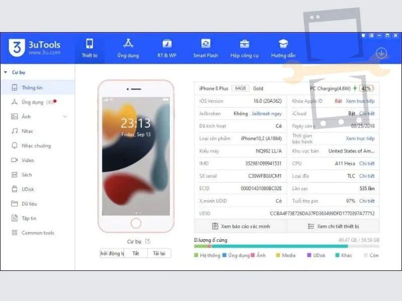Open Xem báo cáo xác minh report
402x301 pixels.
pos(241,226)
